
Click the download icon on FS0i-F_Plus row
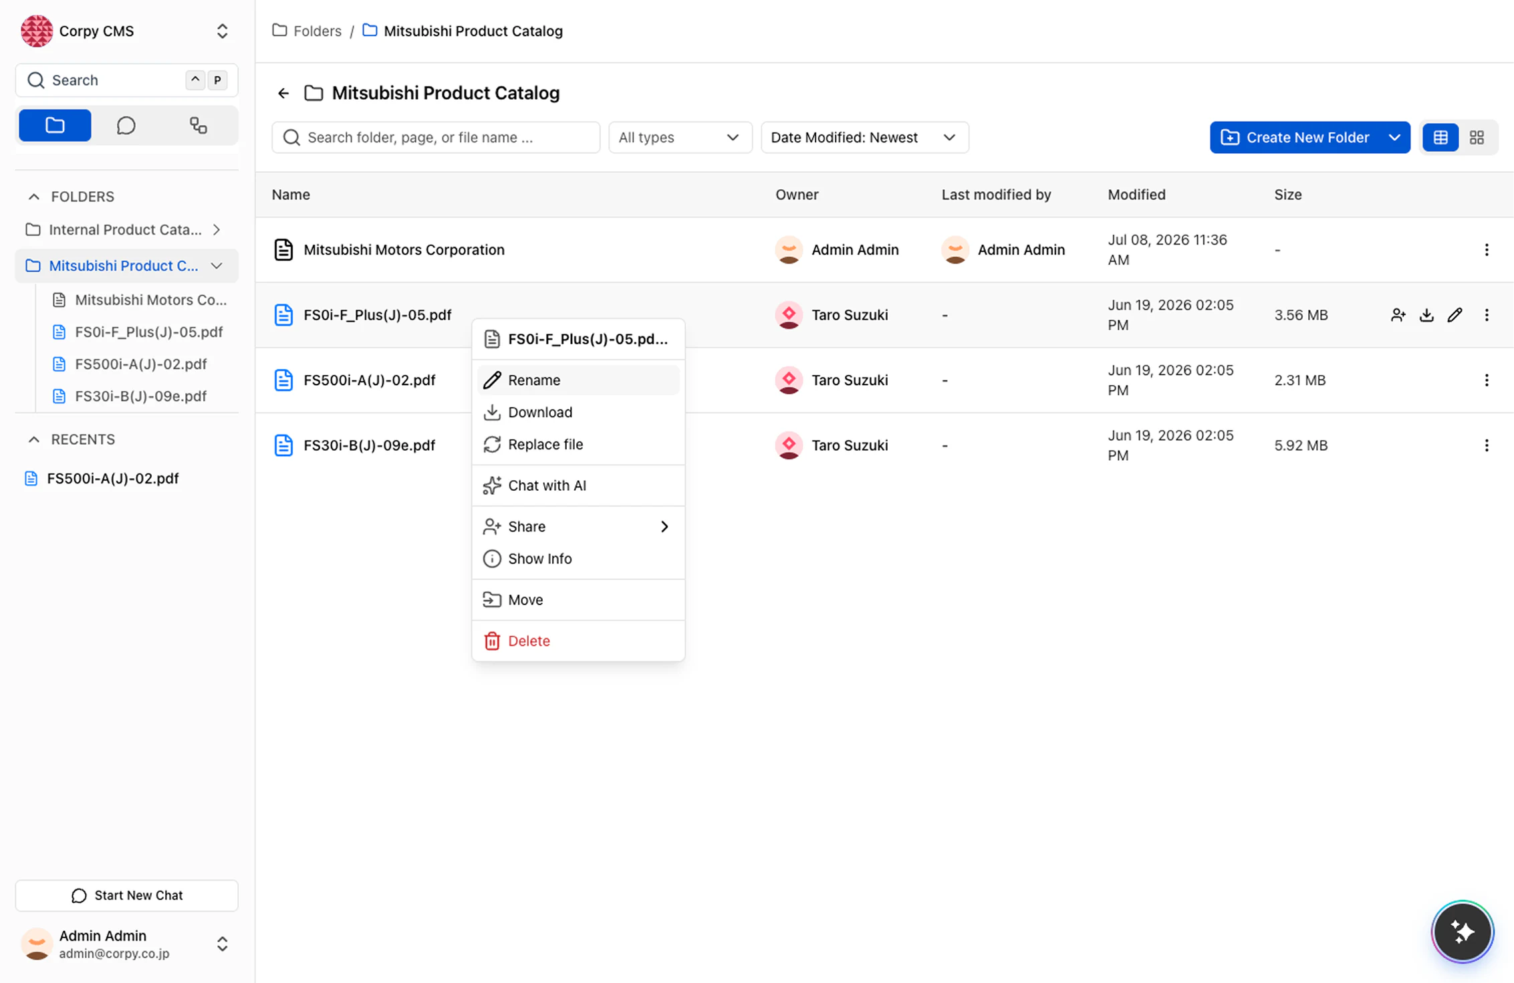point(1426,315)
